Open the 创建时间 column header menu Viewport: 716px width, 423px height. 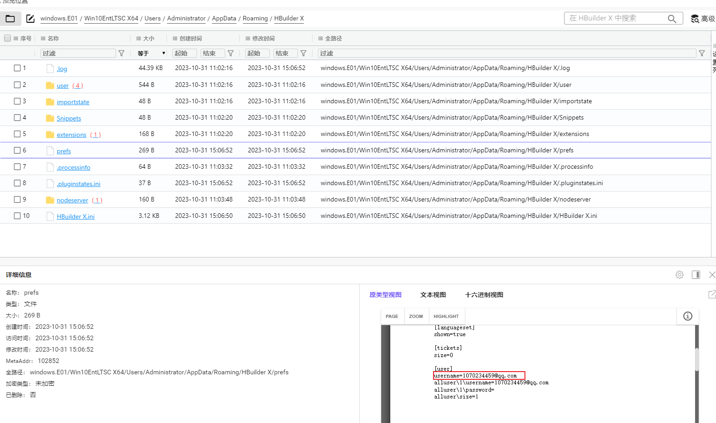pyautogui.click(x=175, y=39)
